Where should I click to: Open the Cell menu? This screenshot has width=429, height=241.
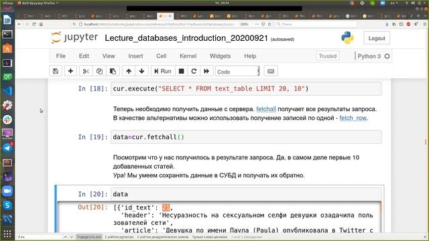coord(161,56)
